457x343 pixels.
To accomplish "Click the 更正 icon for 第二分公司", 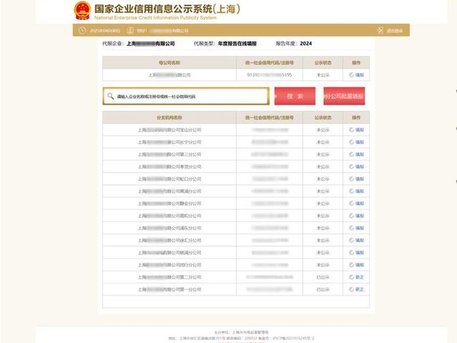I will pyautogui.click(x=351, y=277).
